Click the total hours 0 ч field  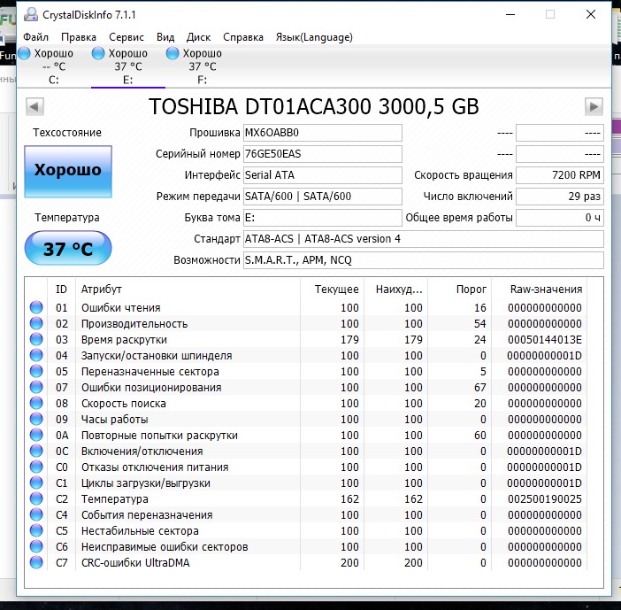pyautogui.click(x=560, y=218)
